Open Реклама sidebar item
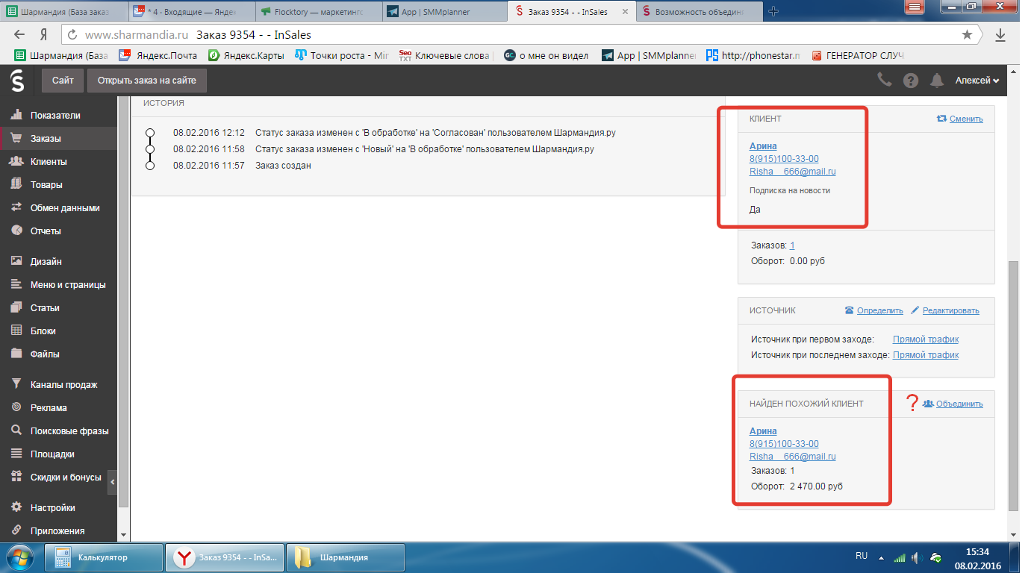The width and height of the screenshot is (1034, 573). (49, 408)
